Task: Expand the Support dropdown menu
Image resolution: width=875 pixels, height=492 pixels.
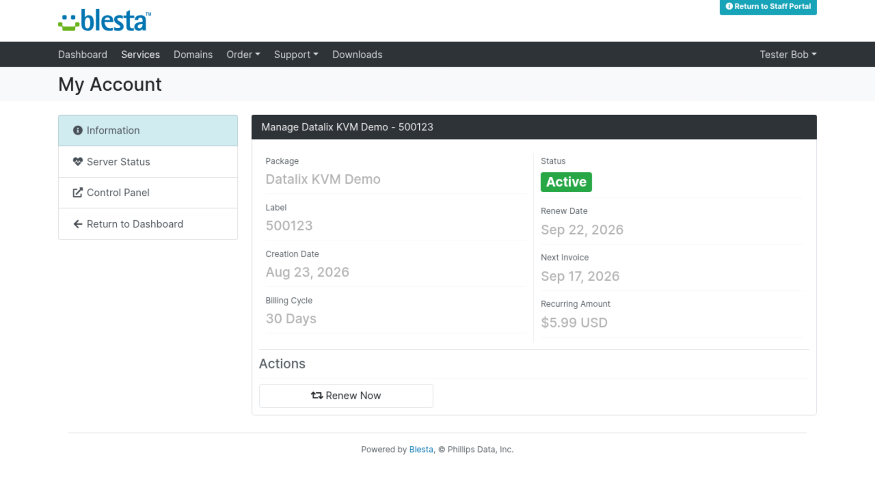Action: click(296, 55)
